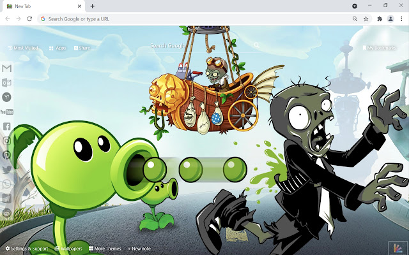Add a New note

tap(139, 249)
